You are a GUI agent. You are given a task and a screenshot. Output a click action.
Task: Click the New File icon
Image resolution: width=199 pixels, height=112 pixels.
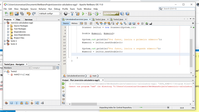6,14
